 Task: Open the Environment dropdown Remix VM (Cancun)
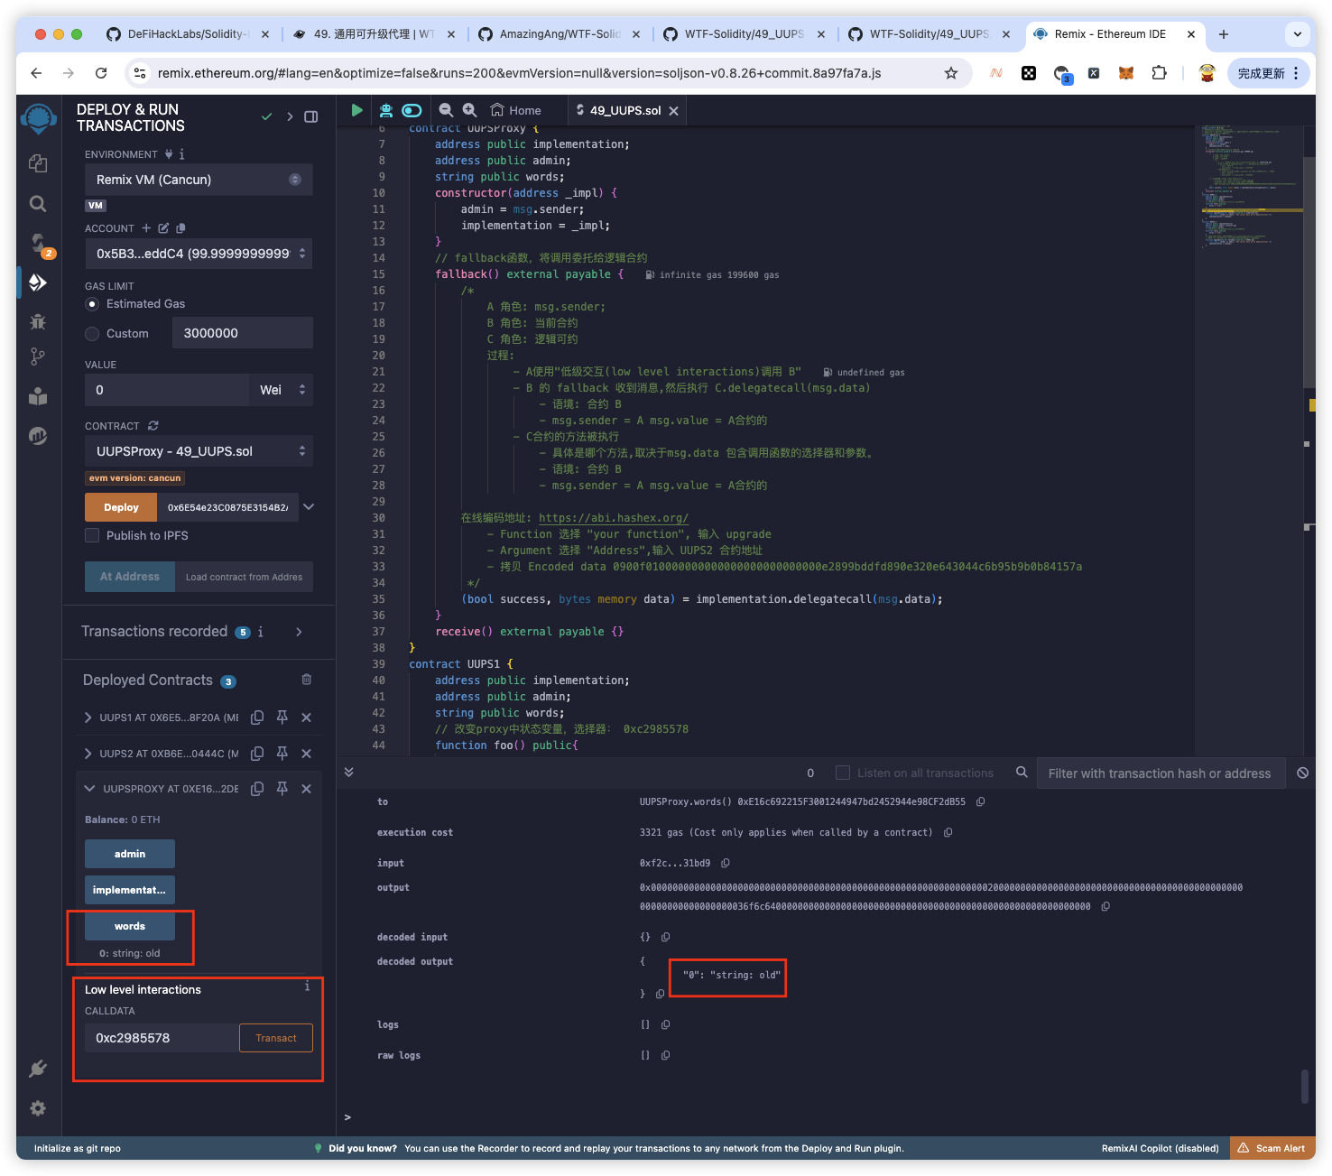tap(199, 180)
